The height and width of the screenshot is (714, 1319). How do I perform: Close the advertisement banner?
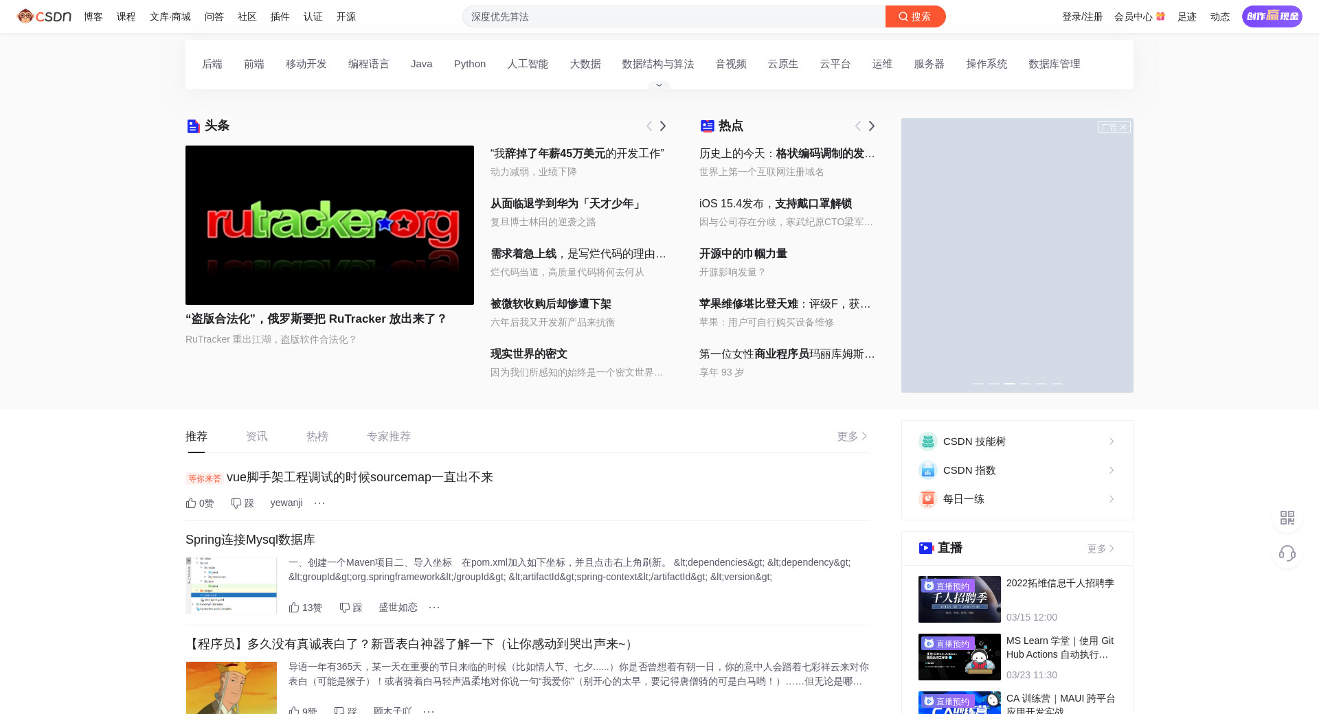point(1123,127)
